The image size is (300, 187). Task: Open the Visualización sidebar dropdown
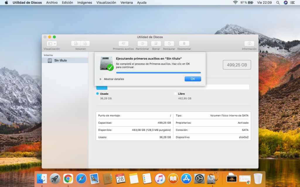[52, 44]
